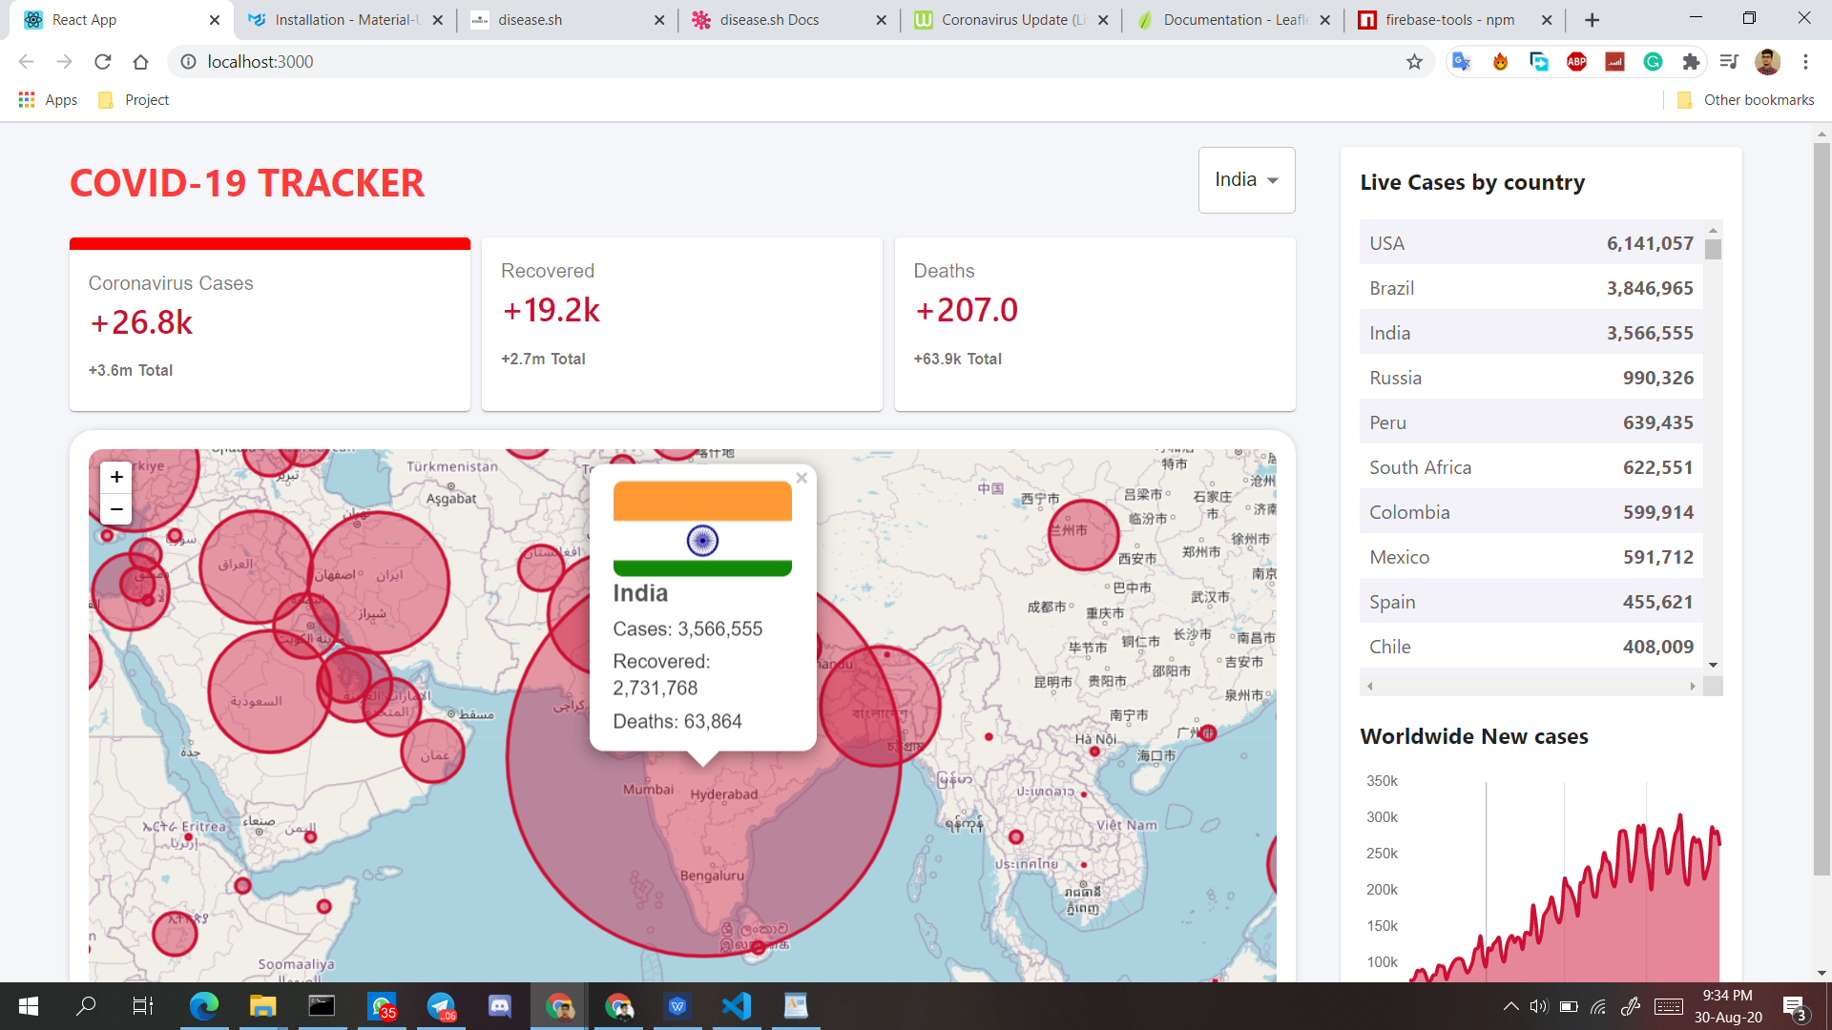This screenshot has width=1832, height=1030.
Task: Open Windows taskbar search
Action: coord(86,1006)
